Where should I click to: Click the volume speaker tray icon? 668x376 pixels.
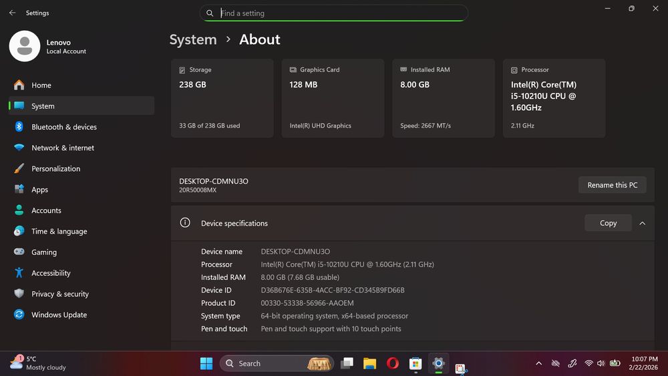tap(601, 363)
